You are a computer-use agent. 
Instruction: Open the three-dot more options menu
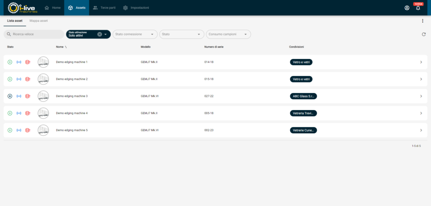click(x=423, y=21)
